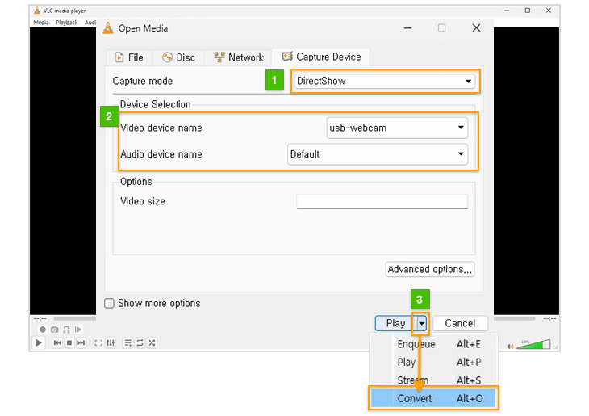The height and width of the screenshot is (416, 589).
Task: Mute audio via the speaker icon
Action: (x=510, y=347)
